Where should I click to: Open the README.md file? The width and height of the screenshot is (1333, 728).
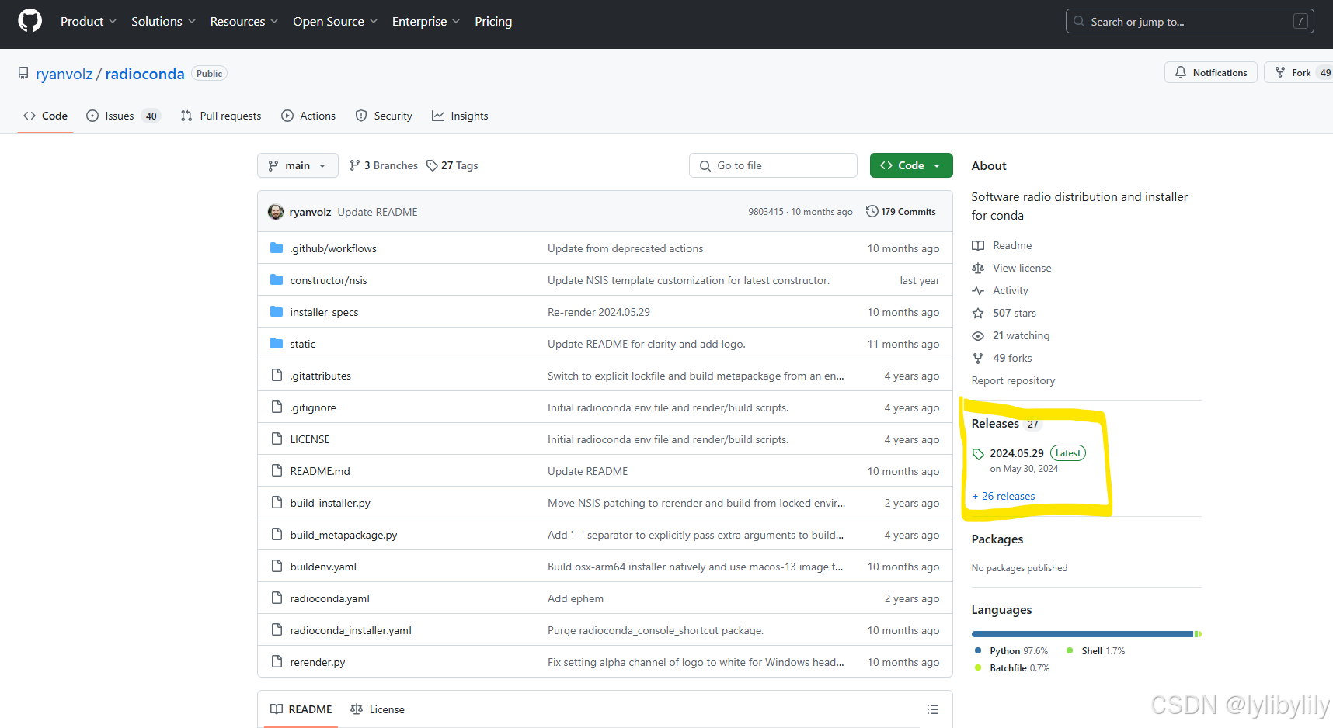(320, 471)
